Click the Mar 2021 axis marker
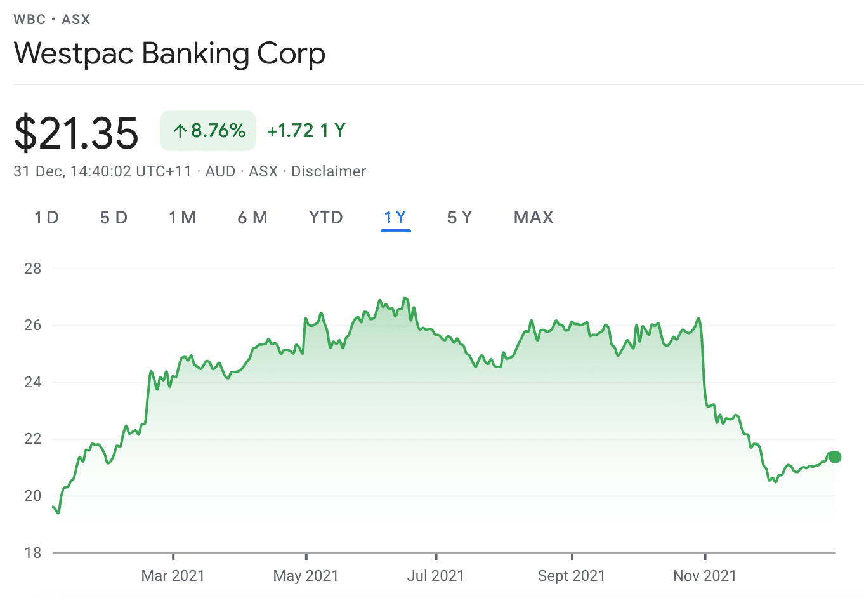 [x=173, y=576]
